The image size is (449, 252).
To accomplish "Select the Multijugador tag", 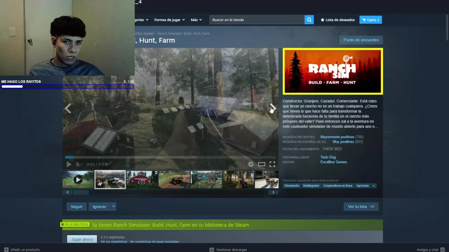I will [311, 185].
